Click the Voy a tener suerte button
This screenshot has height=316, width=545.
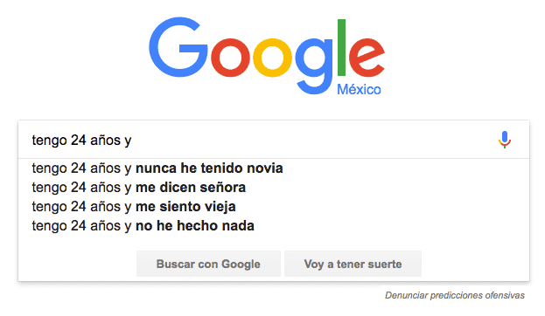[x=353, y=264]
